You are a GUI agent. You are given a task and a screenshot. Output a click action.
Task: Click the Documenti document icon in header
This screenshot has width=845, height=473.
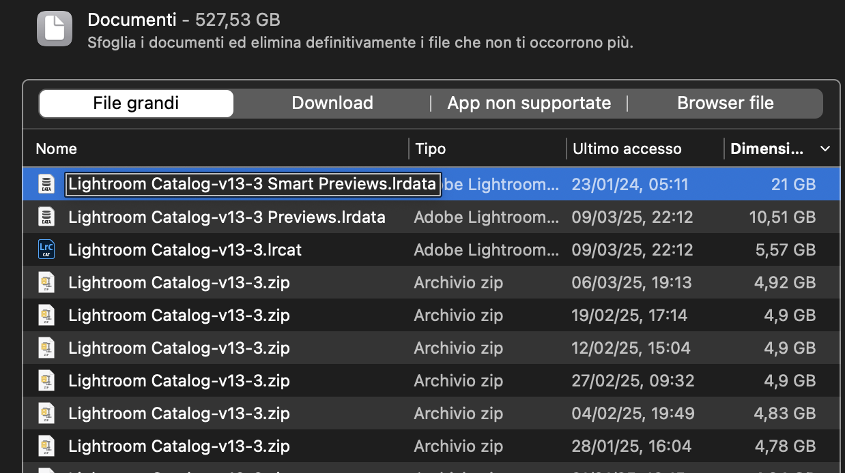[55, 29]
